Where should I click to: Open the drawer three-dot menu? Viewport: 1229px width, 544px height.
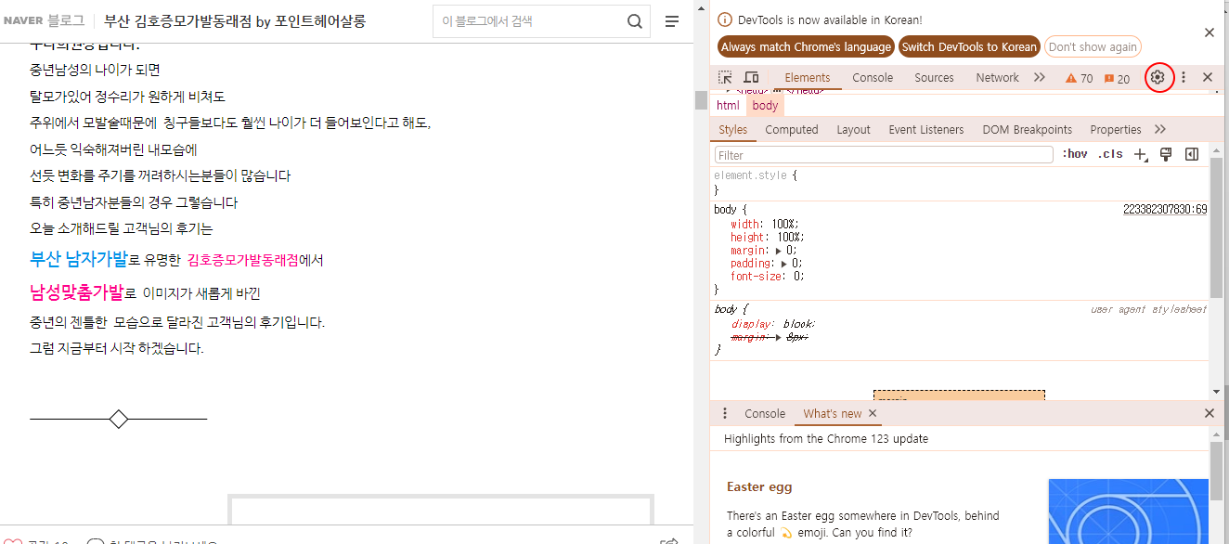click(725, 413)
